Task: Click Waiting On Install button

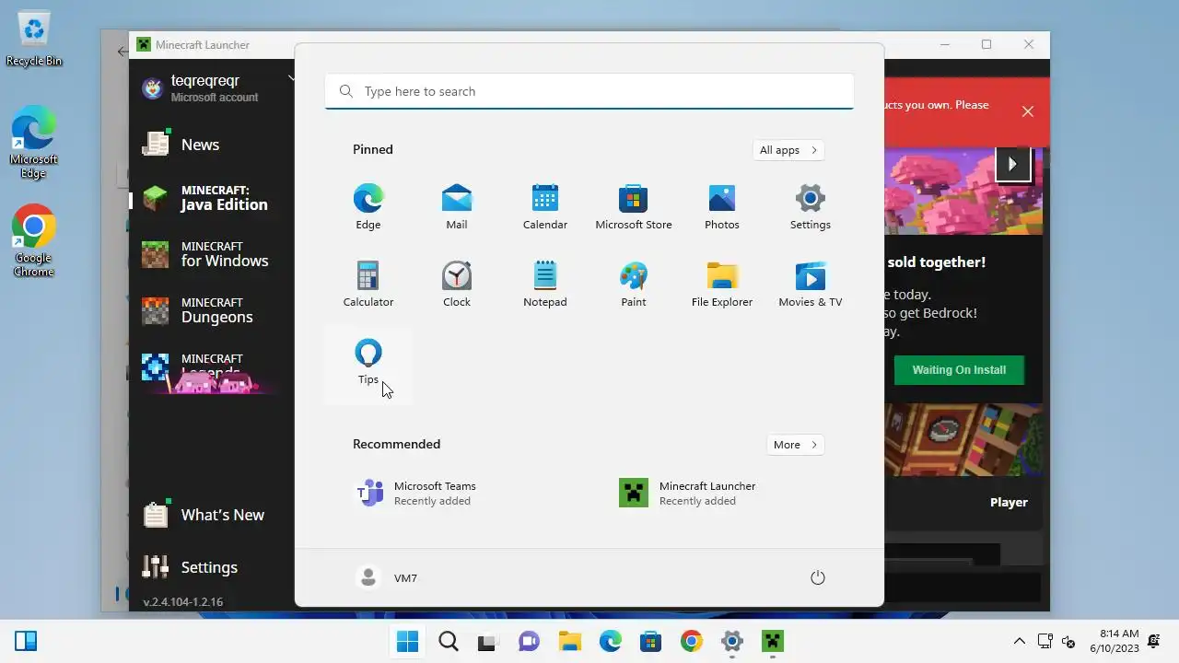Action: (x=959, y=369)
